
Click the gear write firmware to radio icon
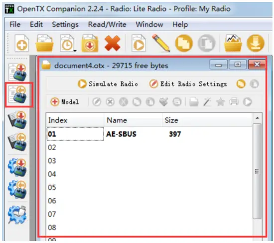17,167
